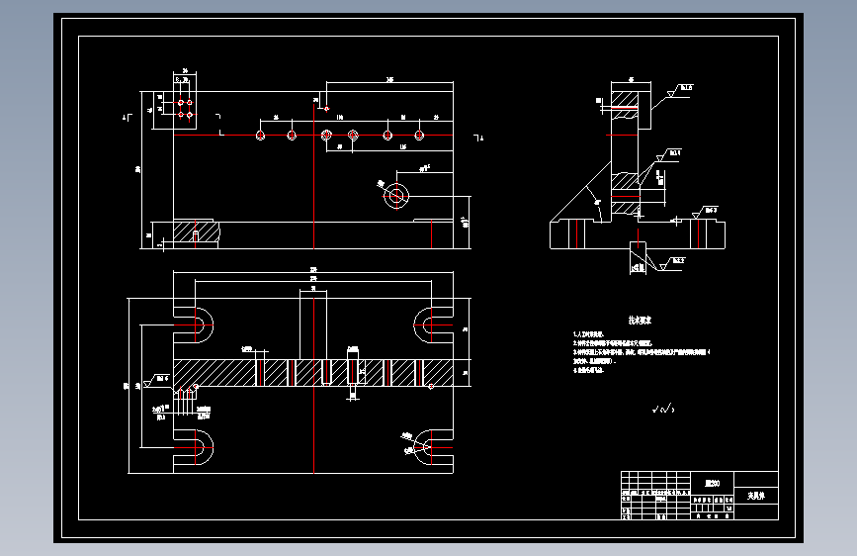Click the HT200 material cell in title block
This screenshot has height=556, width=857.
pyautogui.click(x=712, y=483)
